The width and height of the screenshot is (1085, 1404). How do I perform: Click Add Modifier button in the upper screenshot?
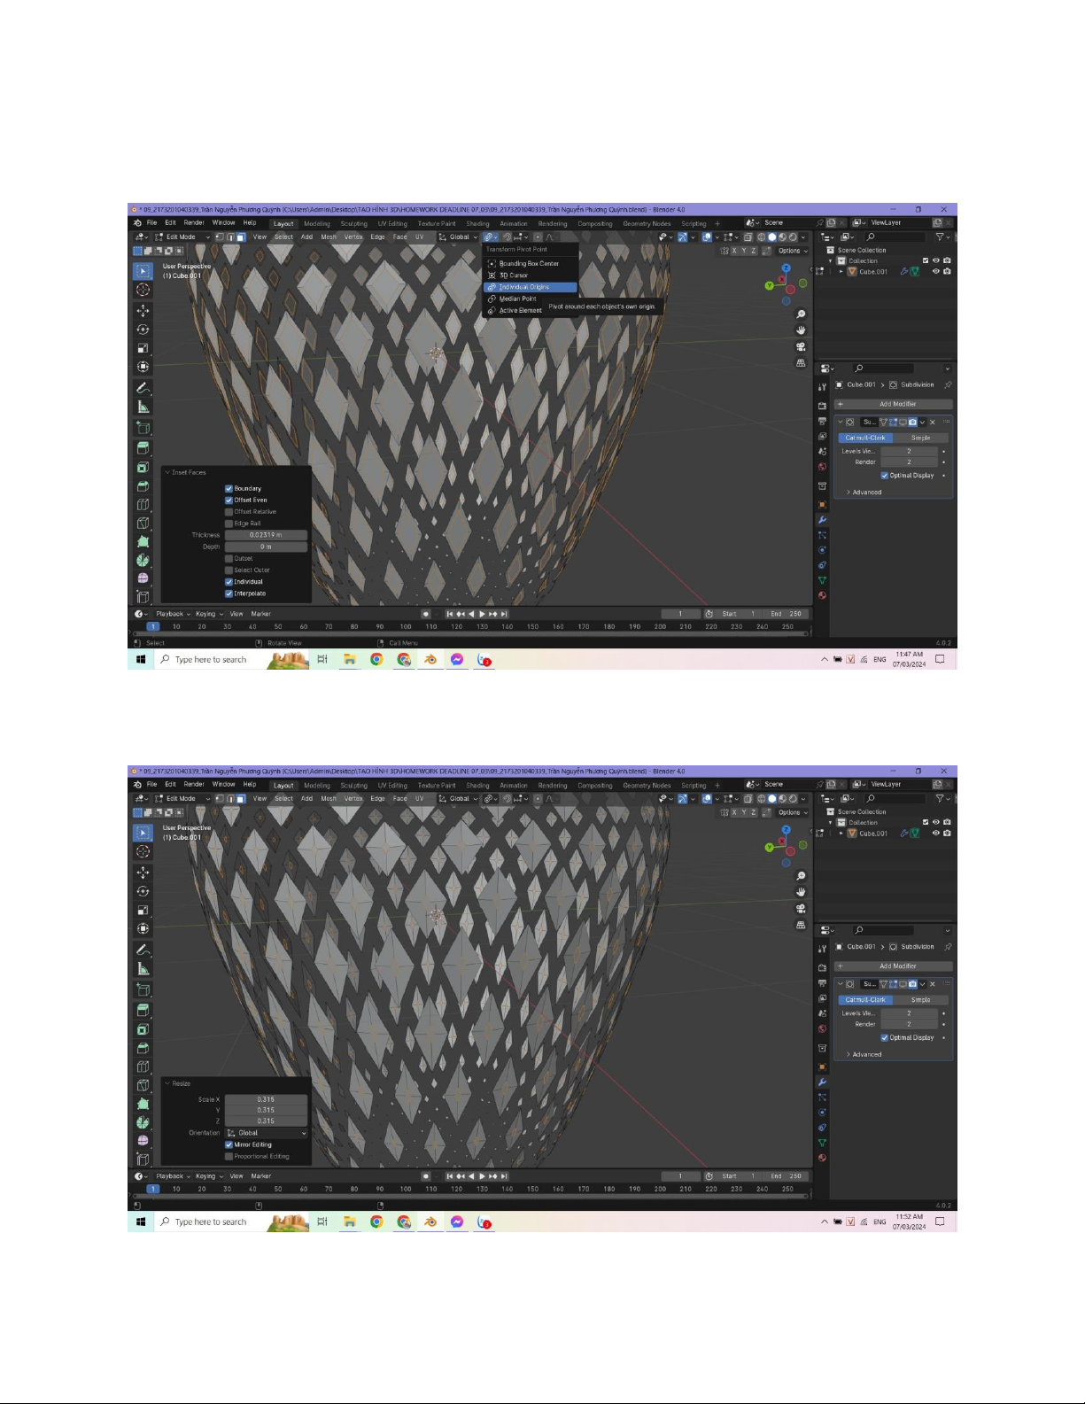[x=896, y=404]
